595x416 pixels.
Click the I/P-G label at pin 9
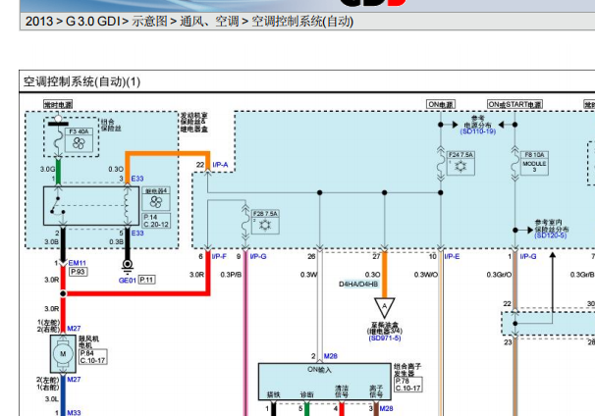pyautogui.click(x=258, y=257)
